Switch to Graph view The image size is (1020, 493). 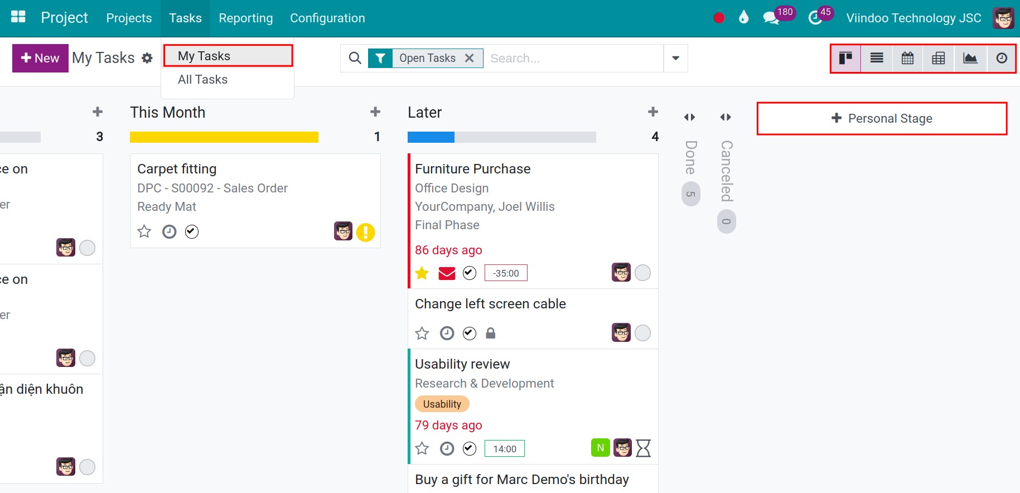(970, 58)
